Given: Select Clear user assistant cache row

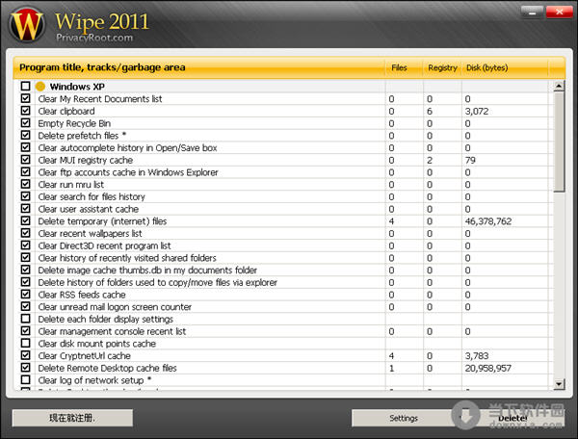Looking at the screenshot, I should click(284, 209).
